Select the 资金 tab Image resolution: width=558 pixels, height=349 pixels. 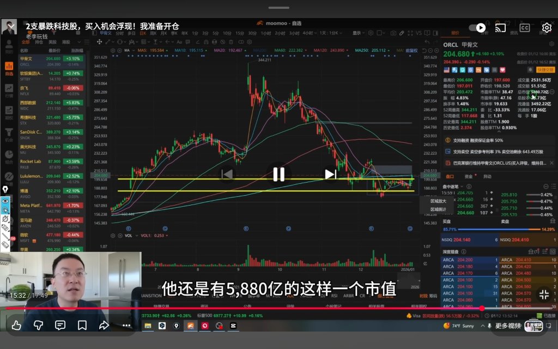point(468,176)
